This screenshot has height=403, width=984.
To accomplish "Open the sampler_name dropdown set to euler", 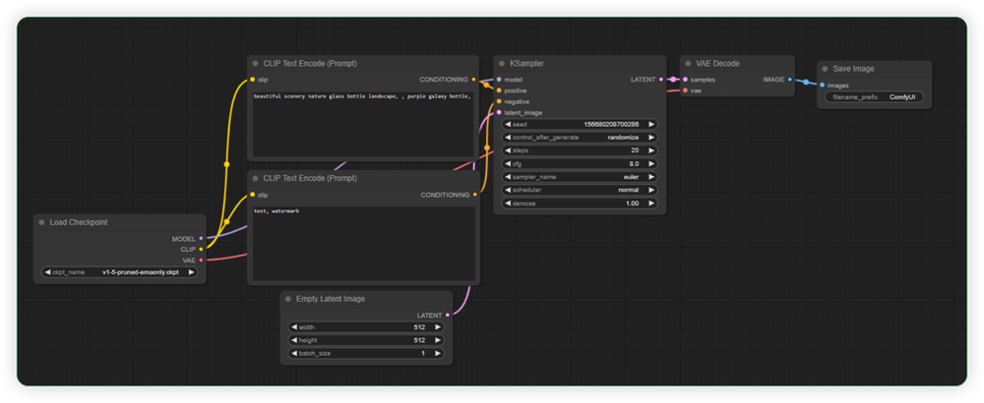I will (x=579, y=177).
